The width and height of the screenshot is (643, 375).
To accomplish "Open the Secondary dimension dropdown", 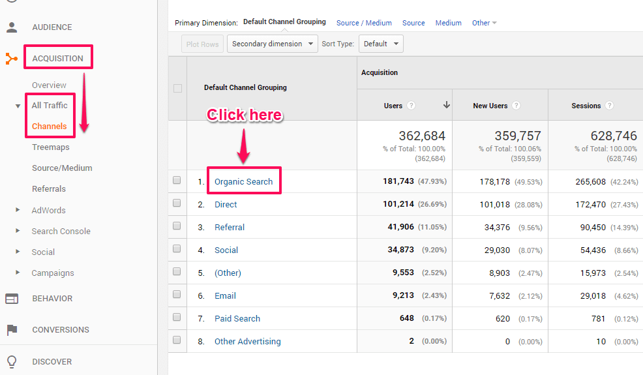I will pos(273,44).
